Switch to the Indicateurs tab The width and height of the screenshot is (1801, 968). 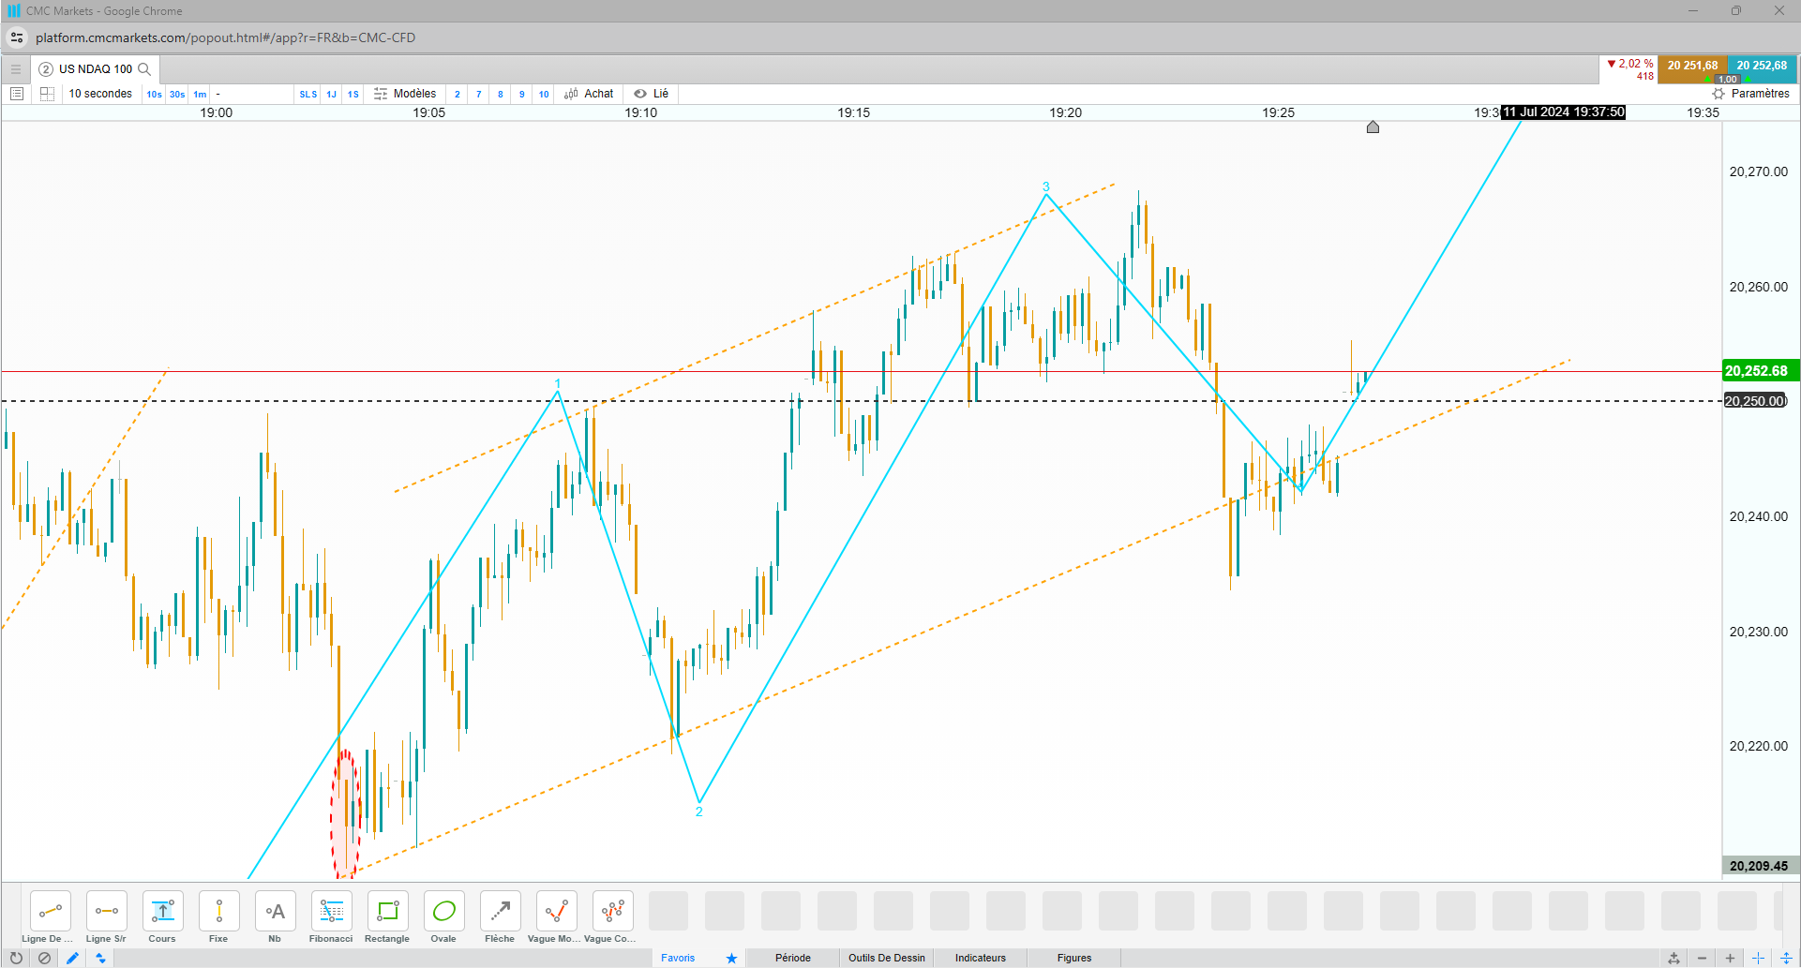coord(980,958)
